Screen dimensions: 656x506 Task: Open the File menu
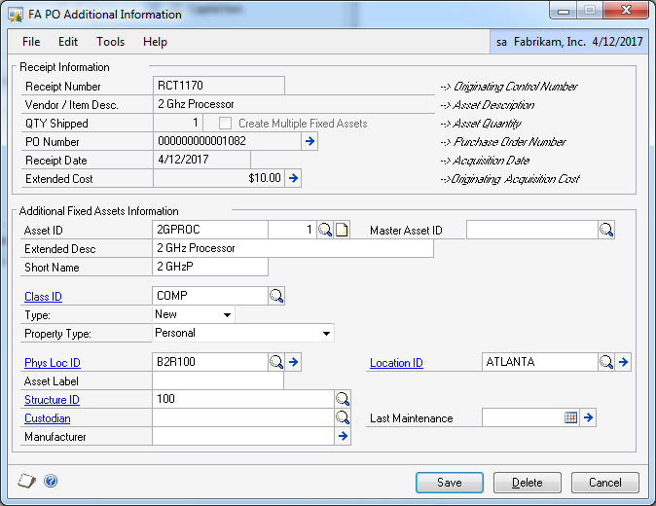click(x=31, y=42)
